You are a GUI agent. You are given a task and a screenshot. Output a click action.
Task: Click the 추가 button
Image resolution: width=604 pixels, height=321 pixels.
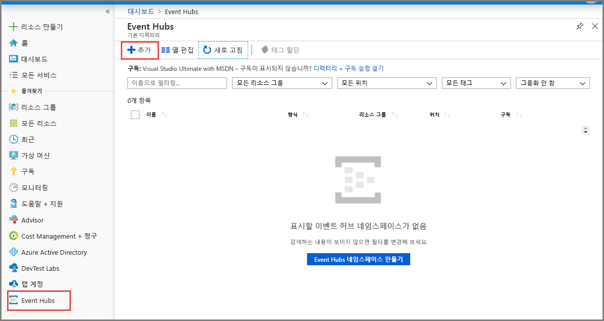(139, 50)
